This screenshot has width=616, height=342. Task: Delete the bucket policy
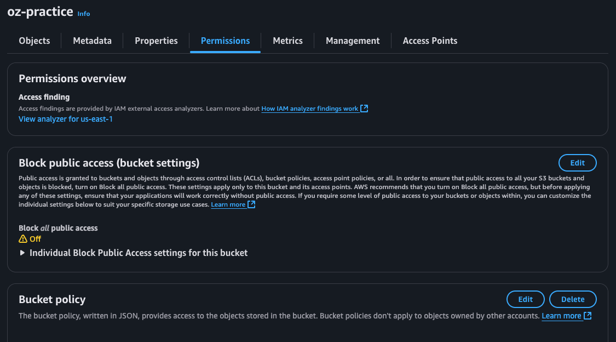coord(573,299)
